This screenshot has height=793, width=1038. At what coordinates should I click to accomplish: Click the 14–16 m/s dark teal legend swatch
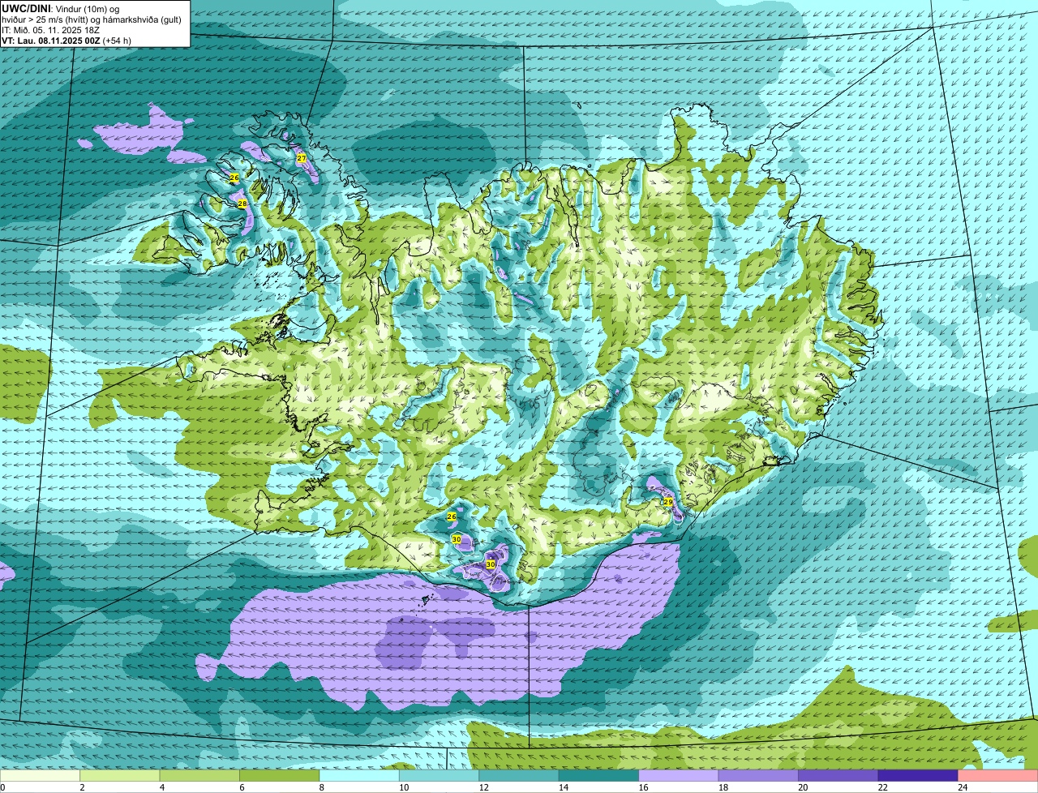point(599,775)
